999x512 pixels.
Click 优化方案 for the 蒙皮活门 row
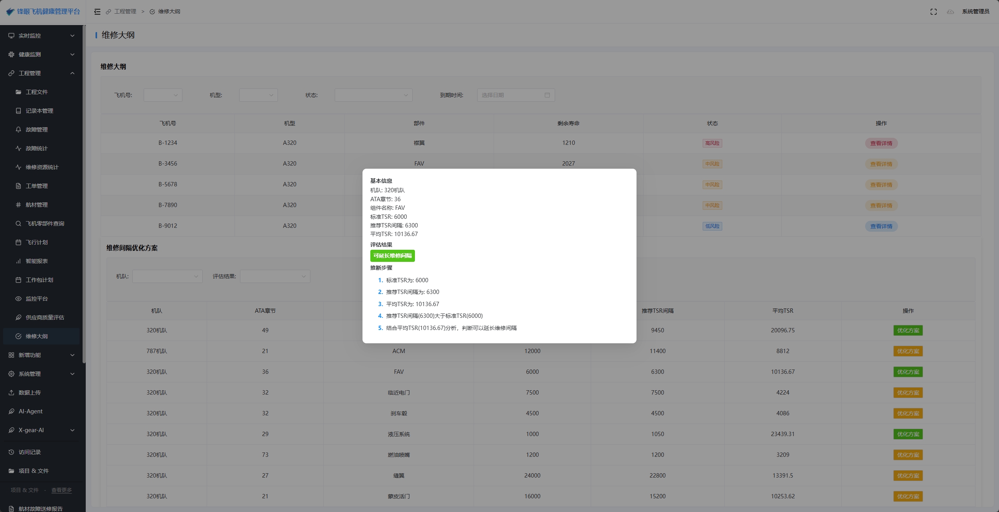tap(908, 496)
